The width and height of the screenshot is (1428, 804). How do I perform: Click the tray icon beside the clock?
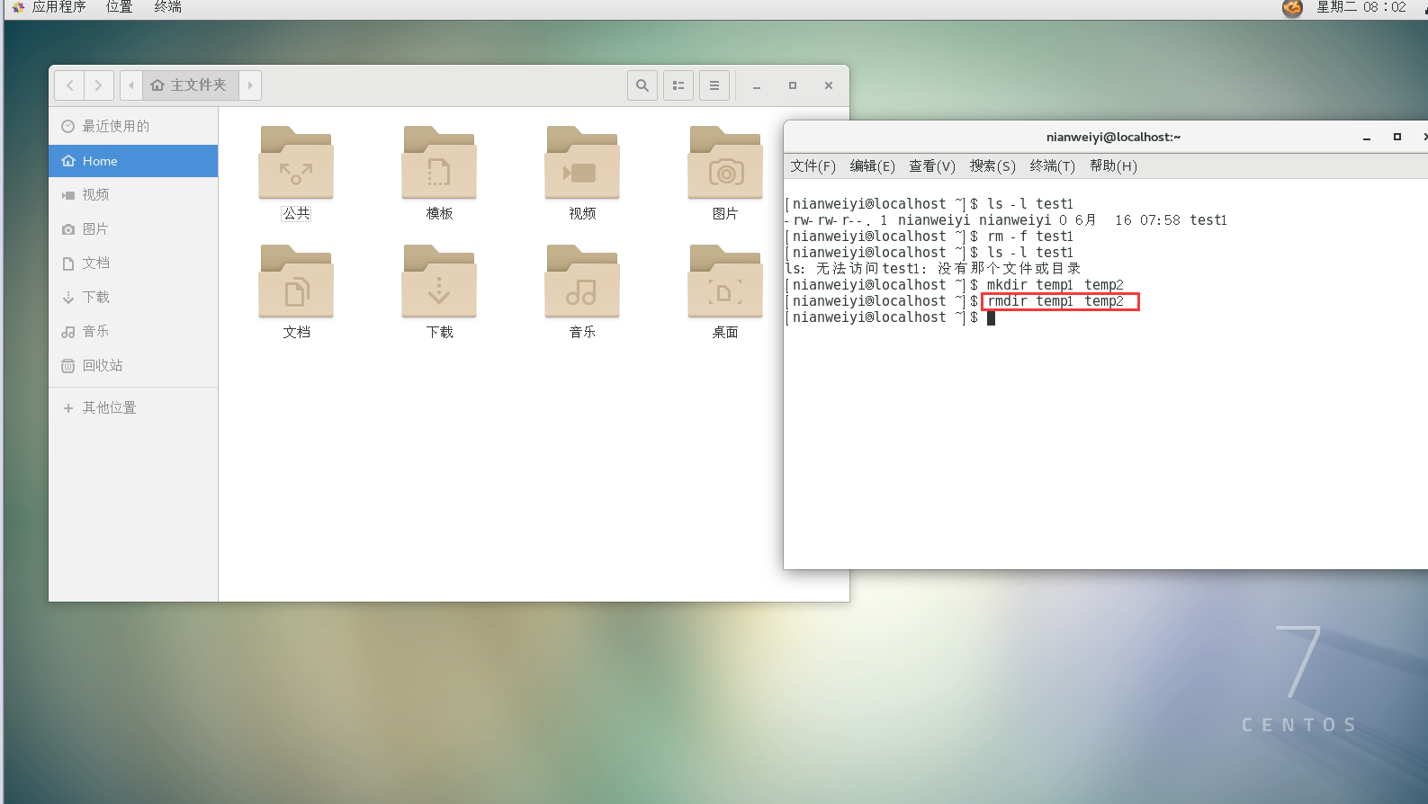(1292, 8)
